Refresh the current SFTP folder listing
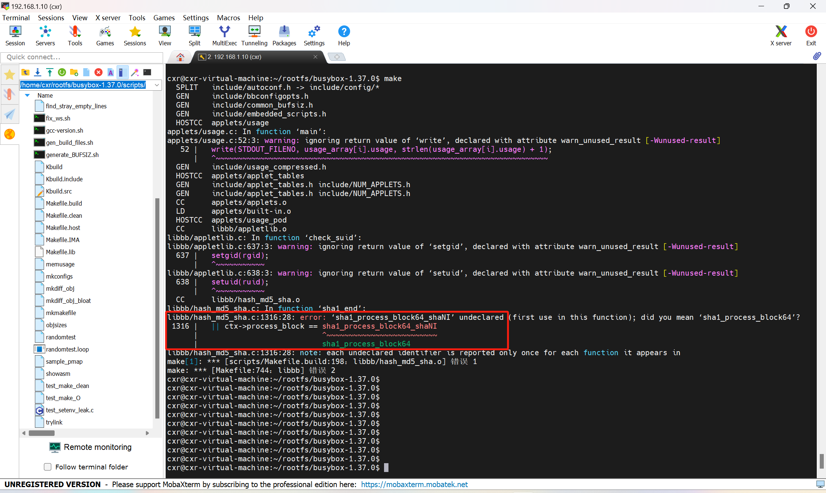The image size is (826, 493). (x=62, y=72)
